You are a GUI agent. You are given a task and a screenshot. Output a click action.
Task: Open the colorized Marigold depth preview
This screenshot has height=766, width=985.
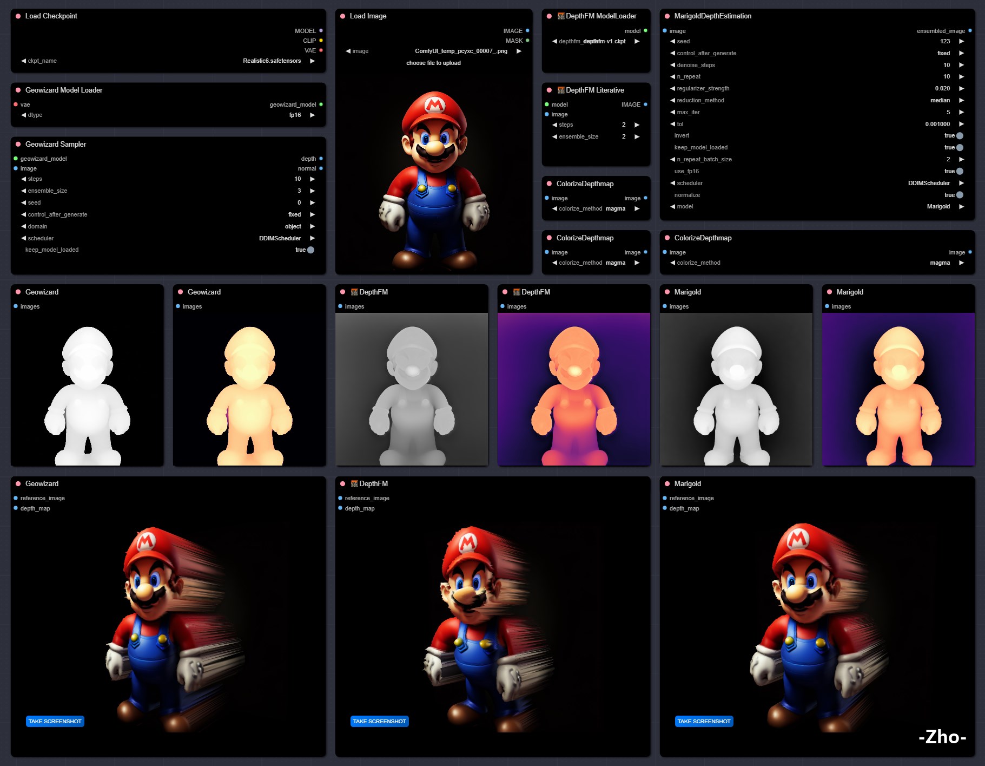898,389
